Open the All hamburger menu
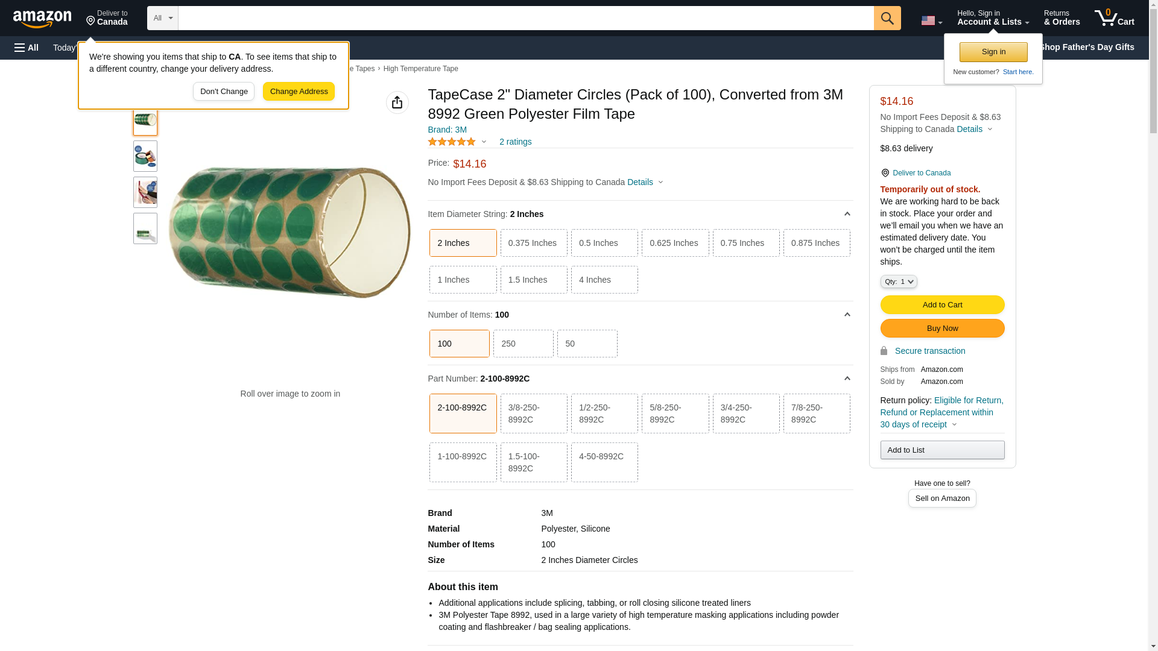 coord(27,48)
